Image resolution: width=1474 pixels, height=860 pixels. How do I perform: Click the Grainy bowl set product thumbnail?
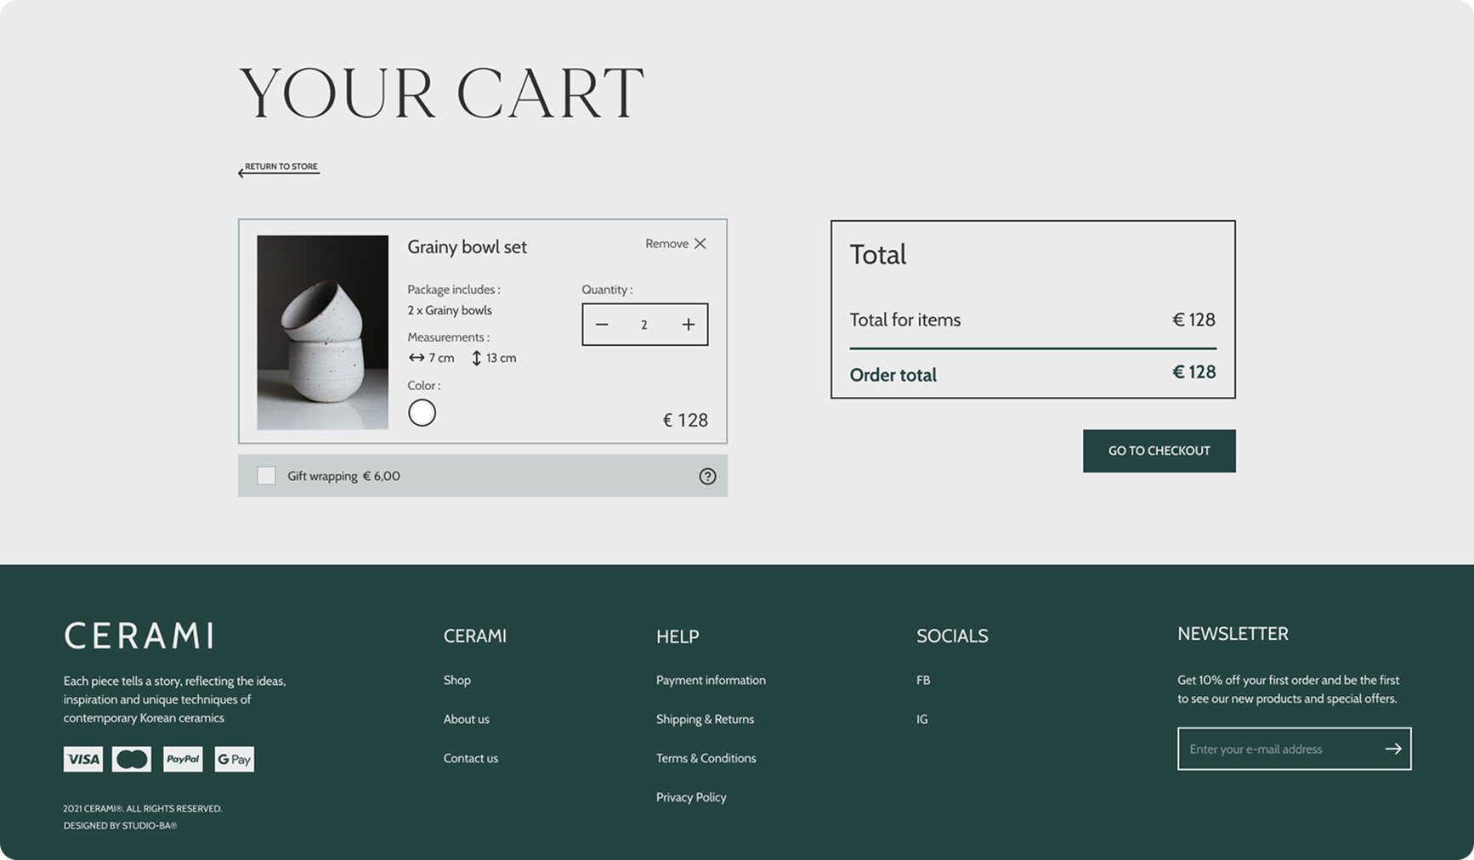pos(323,332)
